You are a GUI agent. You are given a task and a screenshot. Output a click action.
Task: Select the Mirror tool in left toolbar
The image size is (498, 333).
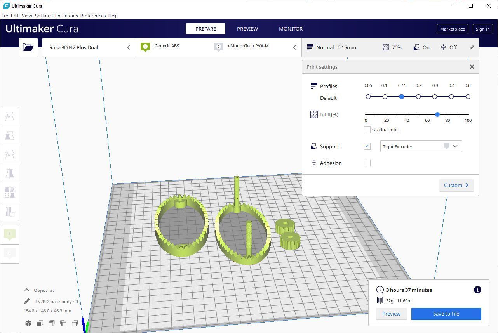point(10,173)
